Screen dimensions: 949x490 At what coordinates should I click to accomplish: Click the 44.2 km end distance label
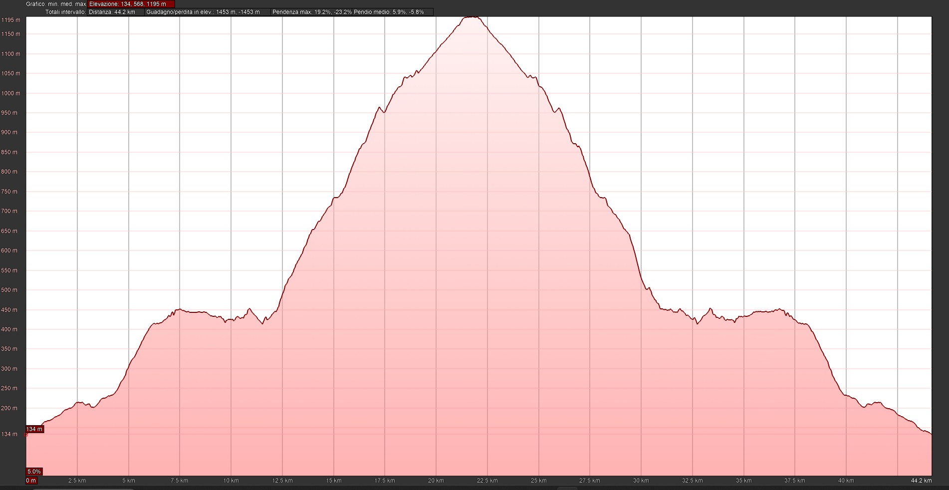click(x=921, y=481)
